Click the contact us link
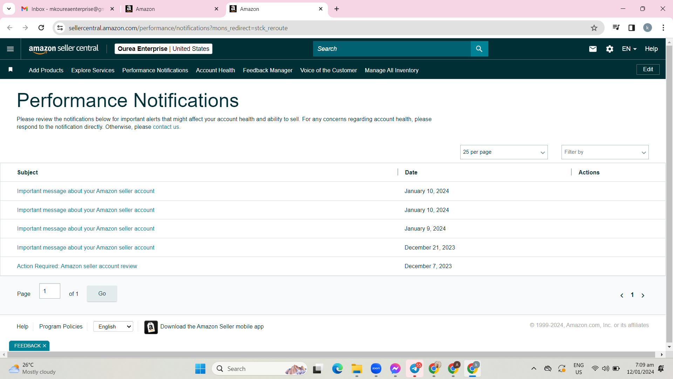This screenshot has height=379, width=673. [166, 127]
